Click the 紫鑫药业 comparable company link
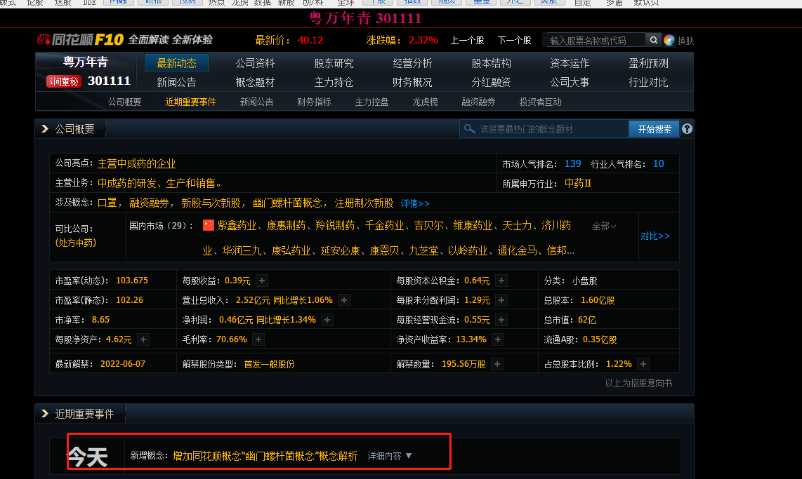The width and height of the screenshot is (802, 479). click(x=237, y=225)
